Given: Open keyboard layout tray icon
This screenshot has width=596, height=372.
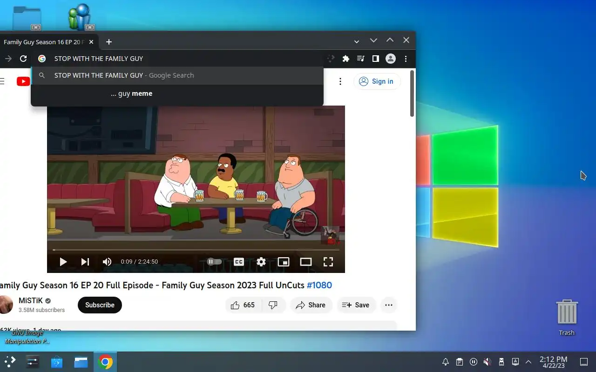Looking at the screenshot, I should point(515,362).
